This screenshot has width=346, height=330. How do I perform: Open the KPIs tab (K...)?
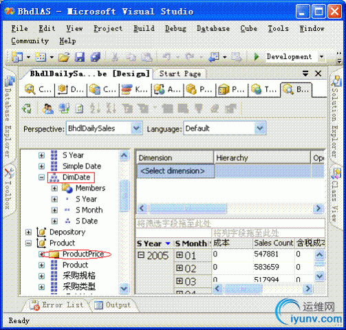pyautogui.click(x=135, y=89)
